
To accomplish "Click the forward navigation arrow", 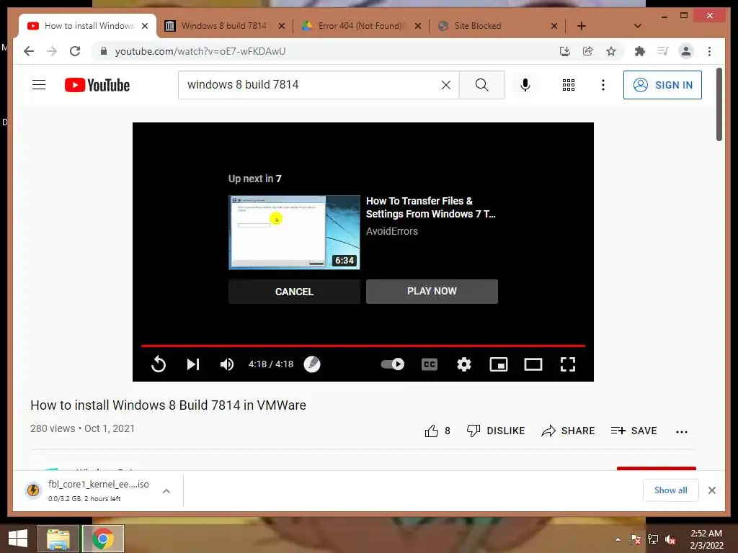I will (52, 51).
